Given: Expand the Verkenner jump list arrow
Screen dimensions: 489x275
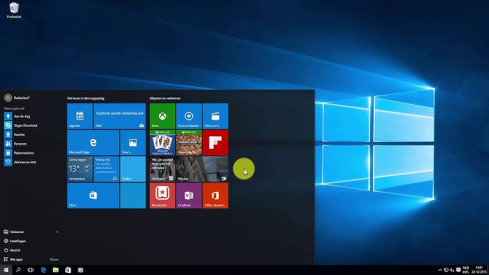Looking at the screenshot, I should [57, 232].
